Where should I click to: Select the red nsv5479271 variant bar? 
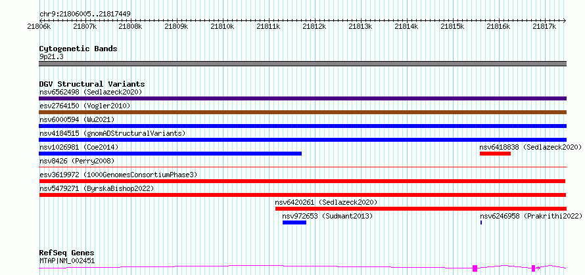[x=302, y=195]
